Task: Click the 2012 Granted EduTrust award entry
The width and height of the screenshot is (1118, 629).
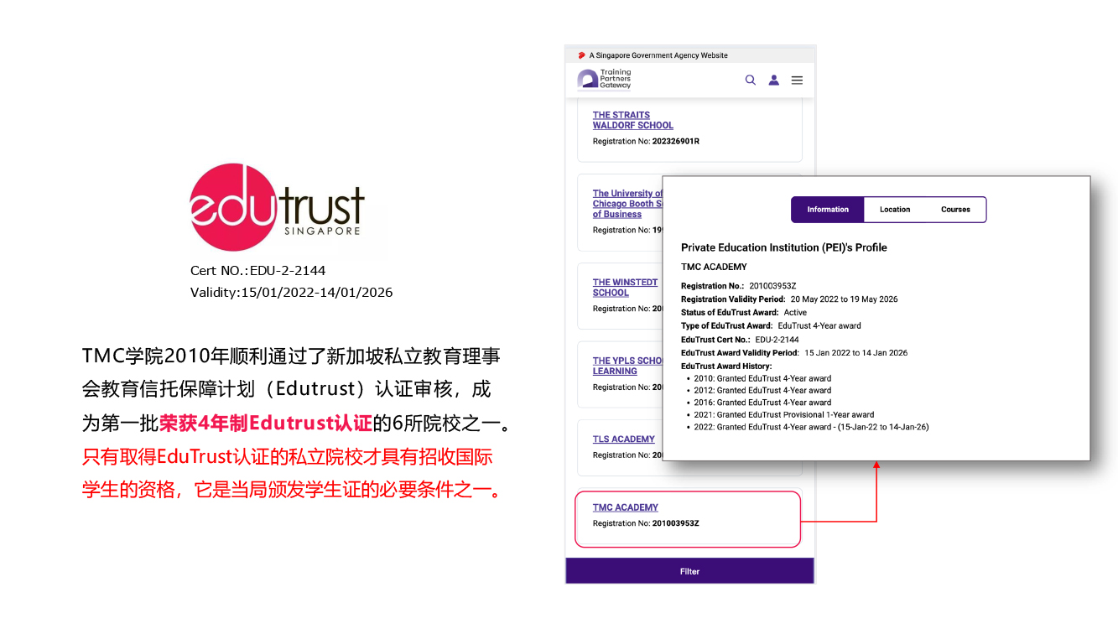Action: [762, 391]
